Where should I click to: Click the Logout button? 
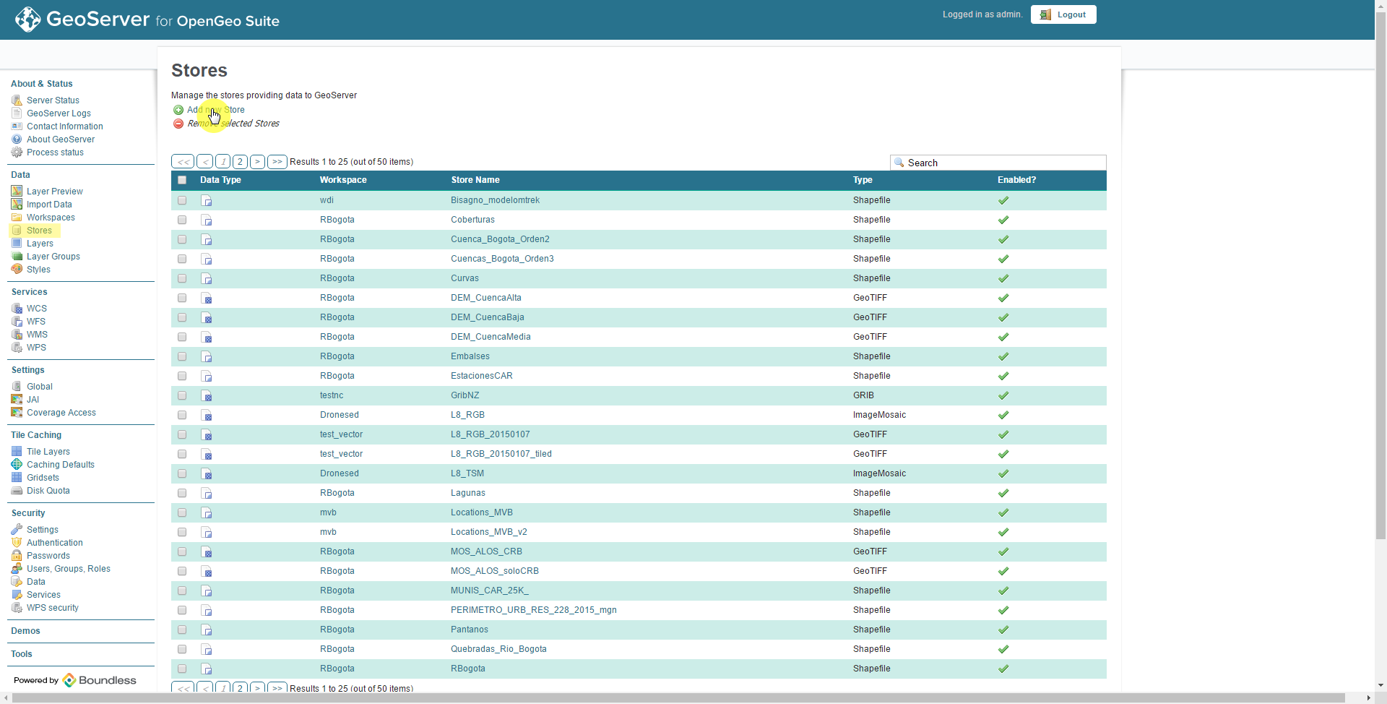pyautogui.click(x=1063, y=14)
